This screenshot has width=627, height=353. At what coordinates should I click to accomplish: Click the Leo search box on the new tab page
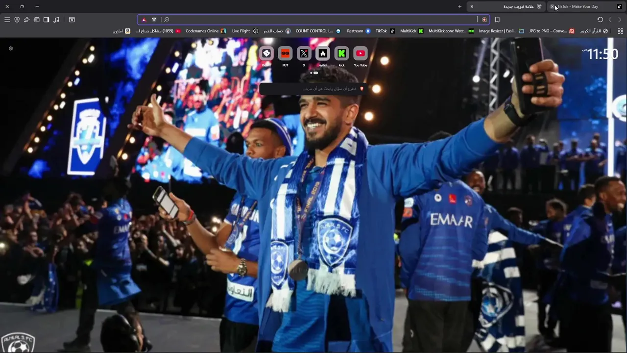tap(313, 89)
